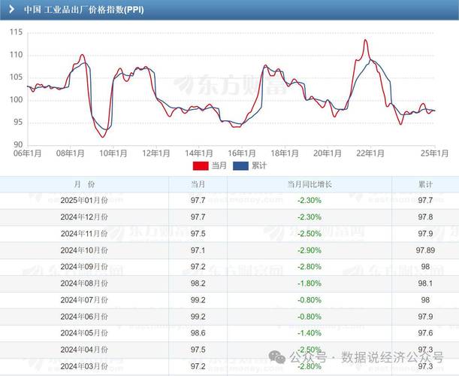The image size is (459, 376).
Task: Select the 2024年11月份 row label
Action: click(x=84, y=234)
